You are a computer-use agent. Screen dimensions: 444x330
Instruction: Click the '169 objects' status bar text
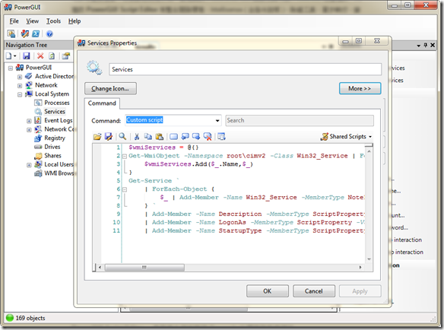tap(30, 318)
